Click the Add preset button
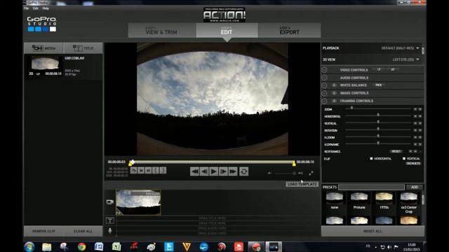 pos(415,187)
